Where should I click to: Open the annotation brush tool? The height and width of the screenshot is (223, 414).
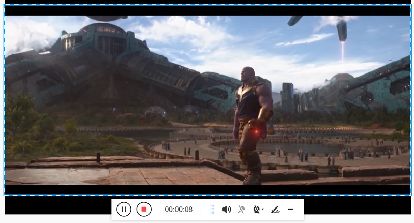275,210
